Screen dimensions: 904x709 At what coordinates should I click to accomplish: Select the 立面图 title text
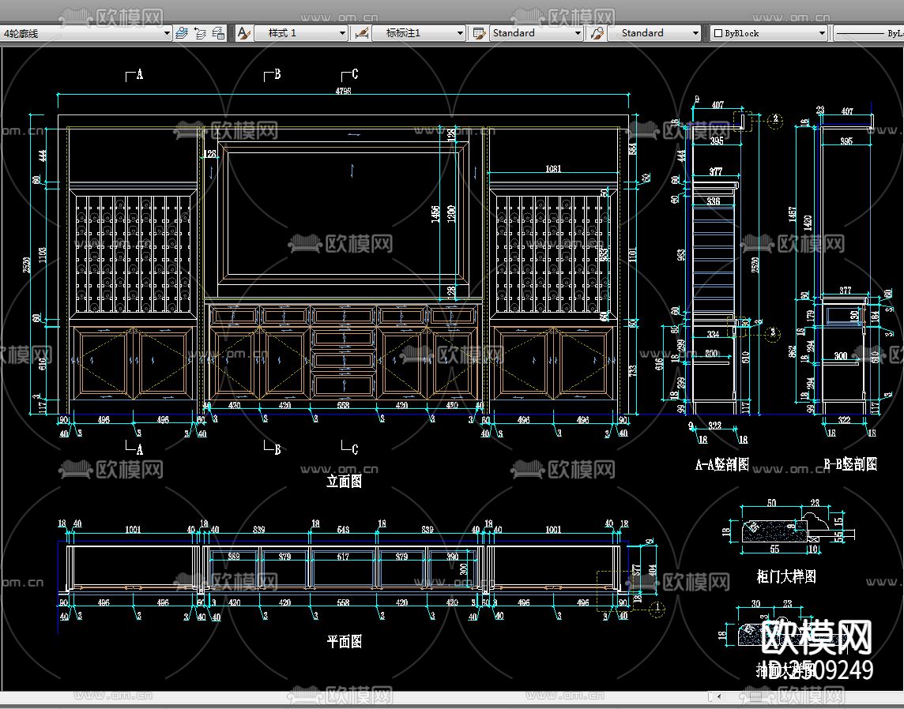(344, 481)
